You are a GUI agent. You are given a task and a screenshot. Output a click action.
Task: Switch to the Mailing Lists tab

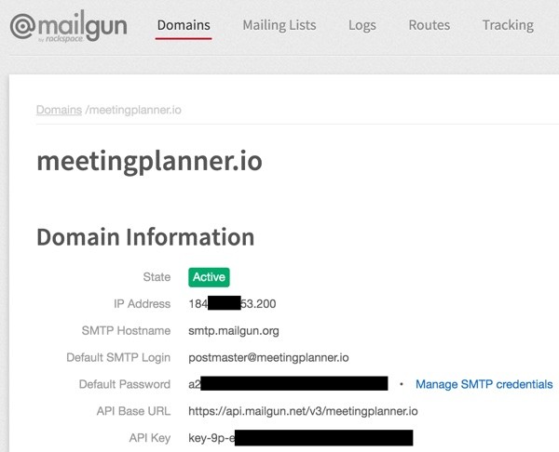(279, 25)
